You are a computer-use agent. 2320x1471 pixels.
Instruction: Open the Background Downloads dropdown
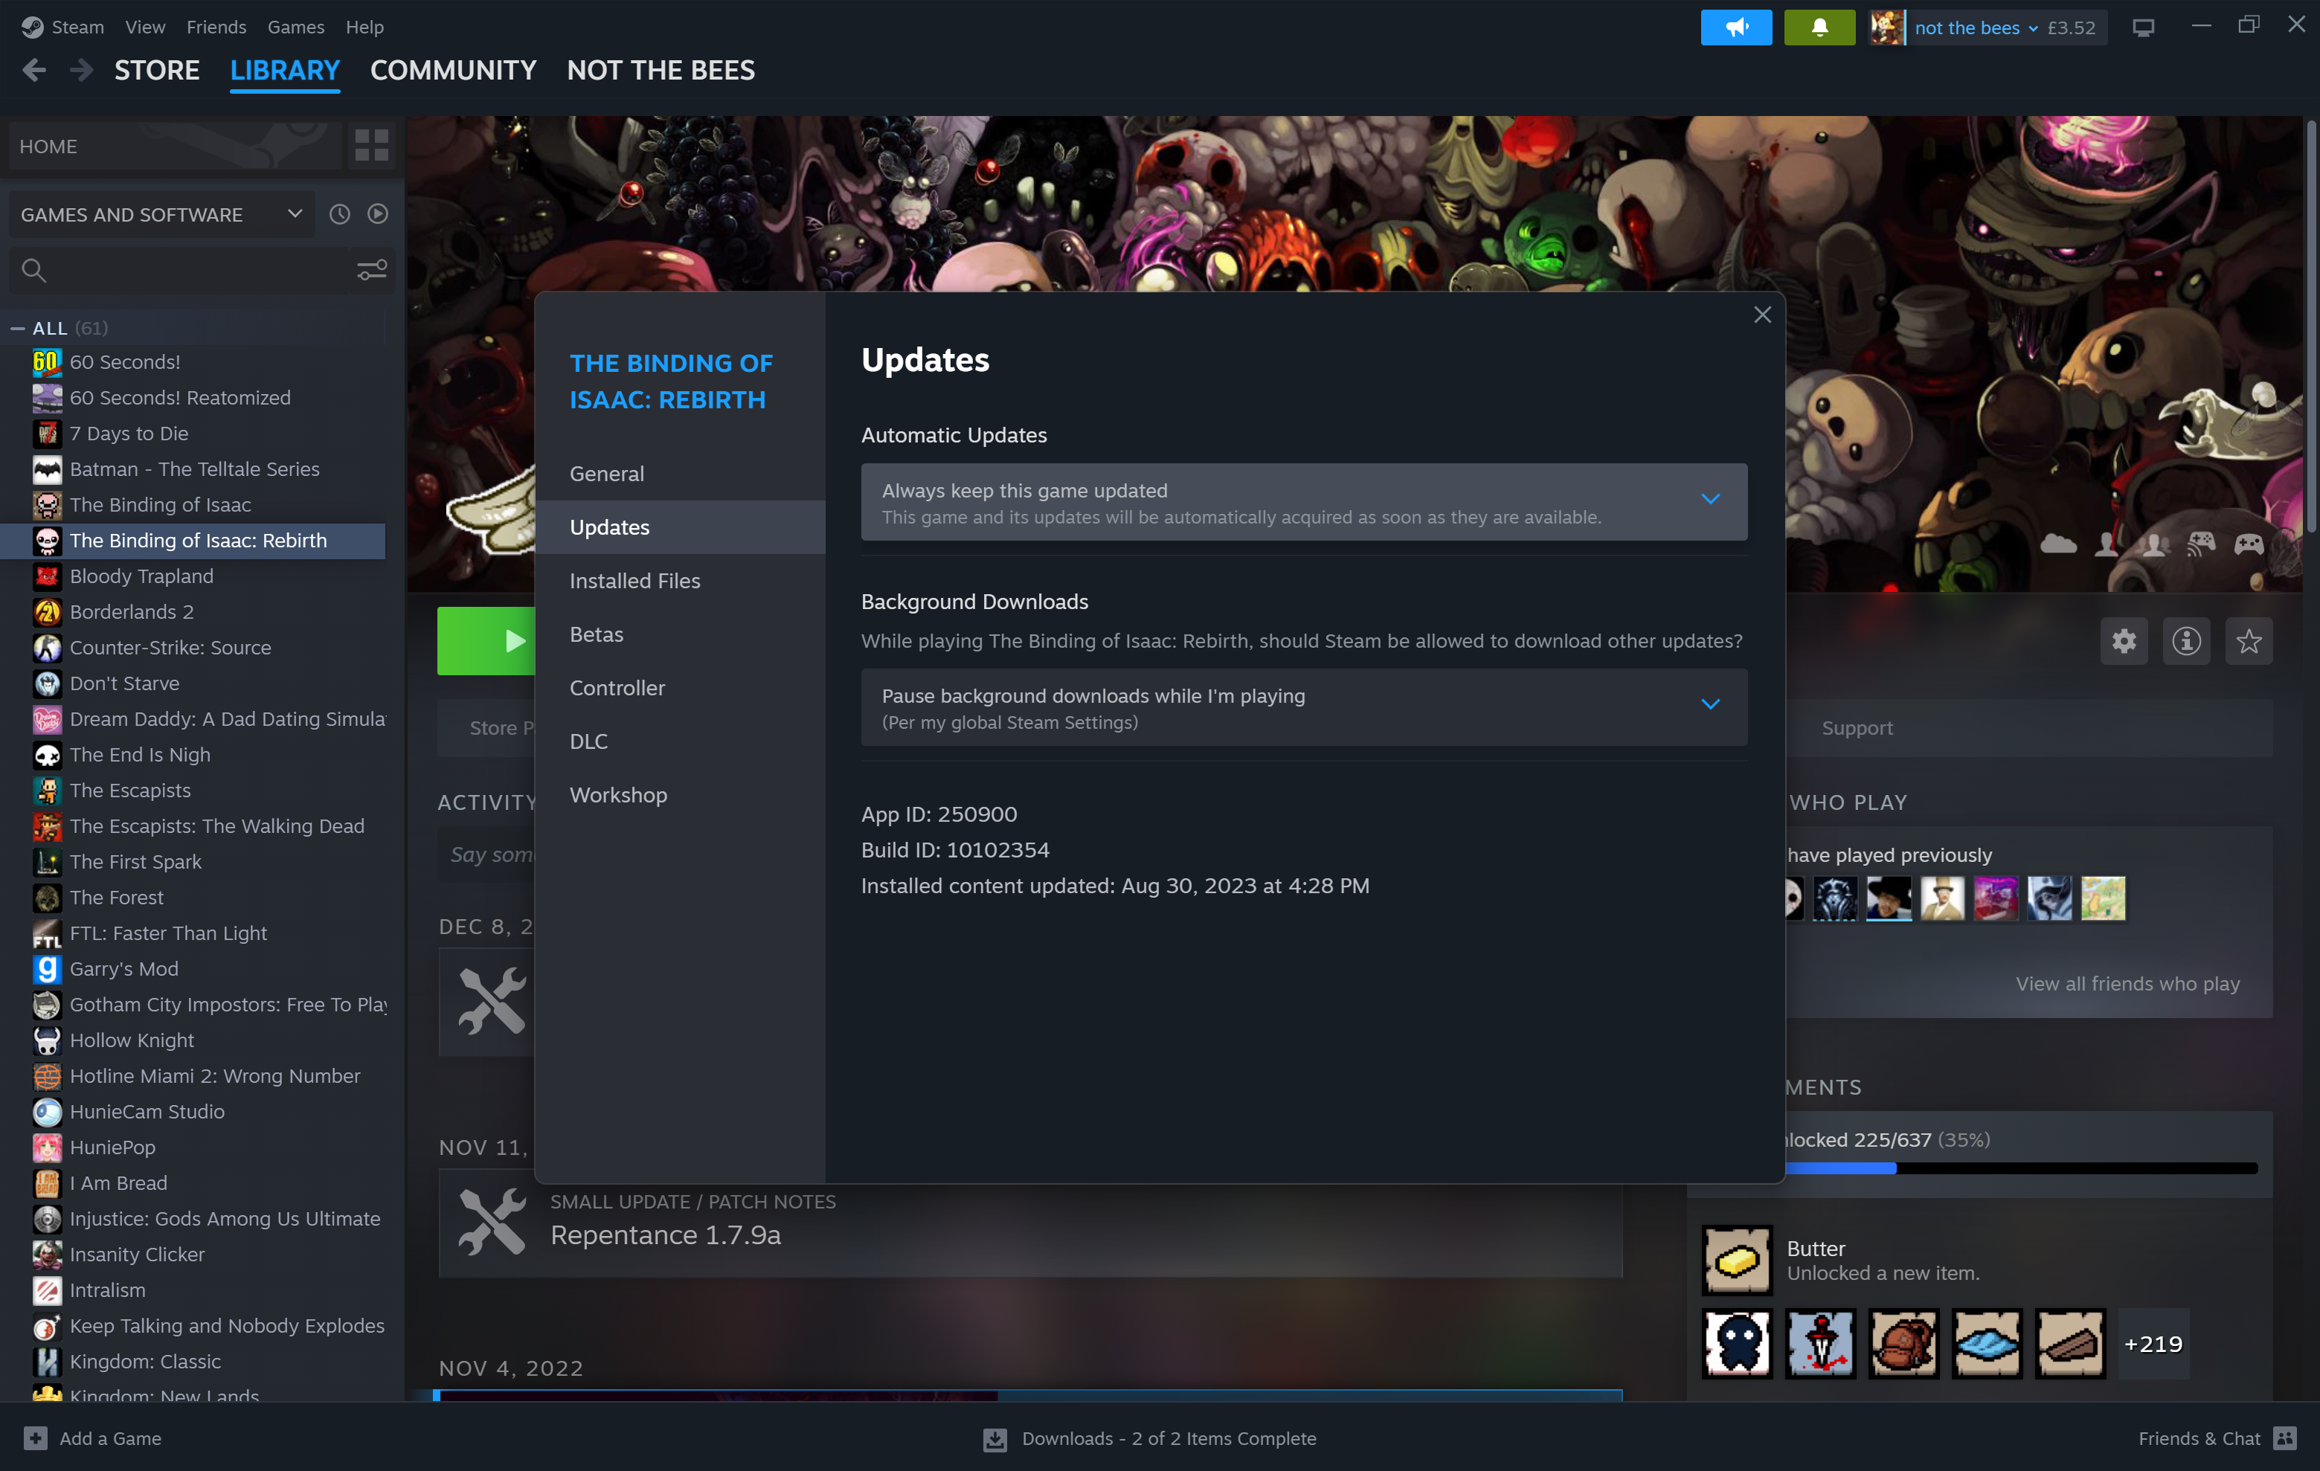(x=1303, y=708)
